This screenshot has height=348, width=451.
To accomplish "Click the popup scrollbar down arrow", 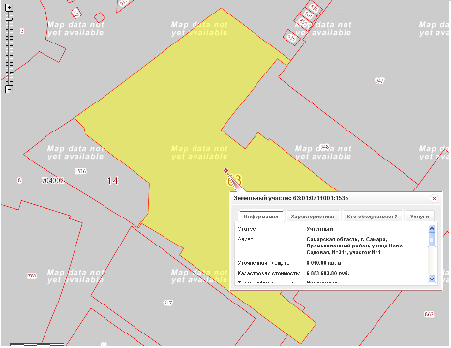I will click(432, 279).
